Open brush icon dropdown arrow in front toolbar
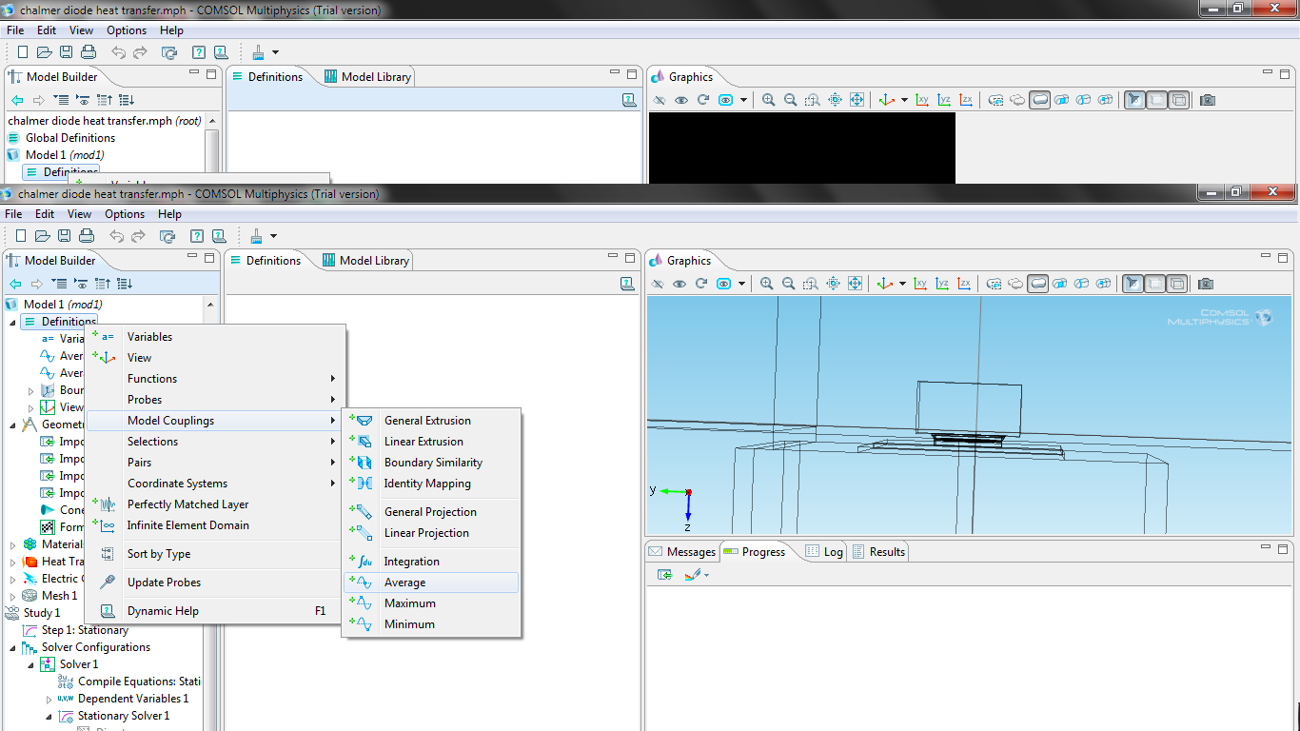The width and height of the screenshot is (1300, 731). click(273, 236)
